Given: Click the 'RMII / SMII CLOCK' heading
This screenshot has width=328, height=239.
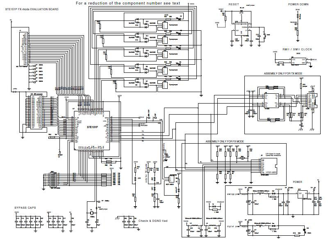Looking at the screenshot, I should (x=297, y=49).
